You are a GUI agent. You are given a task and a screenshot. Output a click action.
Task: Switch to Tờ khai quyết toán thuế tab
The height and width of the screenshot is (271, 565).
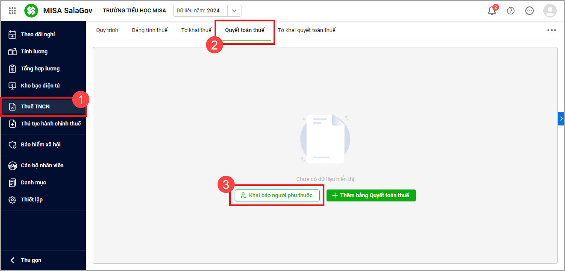click(306, 30)
